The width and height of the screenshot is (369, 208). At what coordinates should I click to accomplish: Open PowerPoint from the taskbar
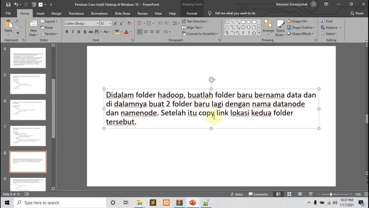coord(193,203)
